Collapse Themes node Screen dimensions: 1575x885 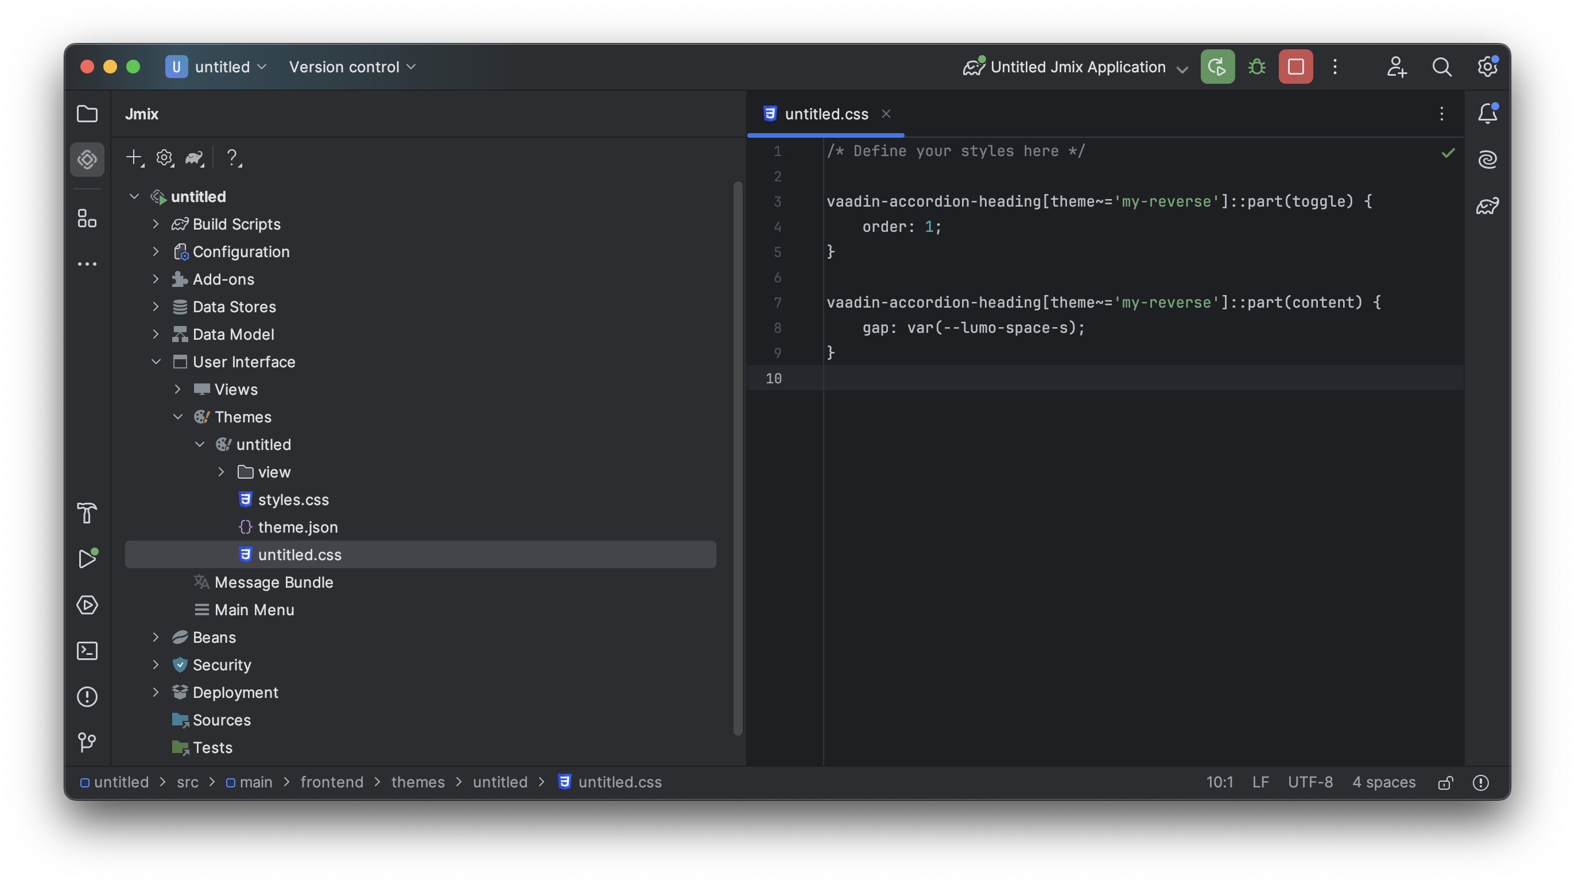[x=178, y=417]
